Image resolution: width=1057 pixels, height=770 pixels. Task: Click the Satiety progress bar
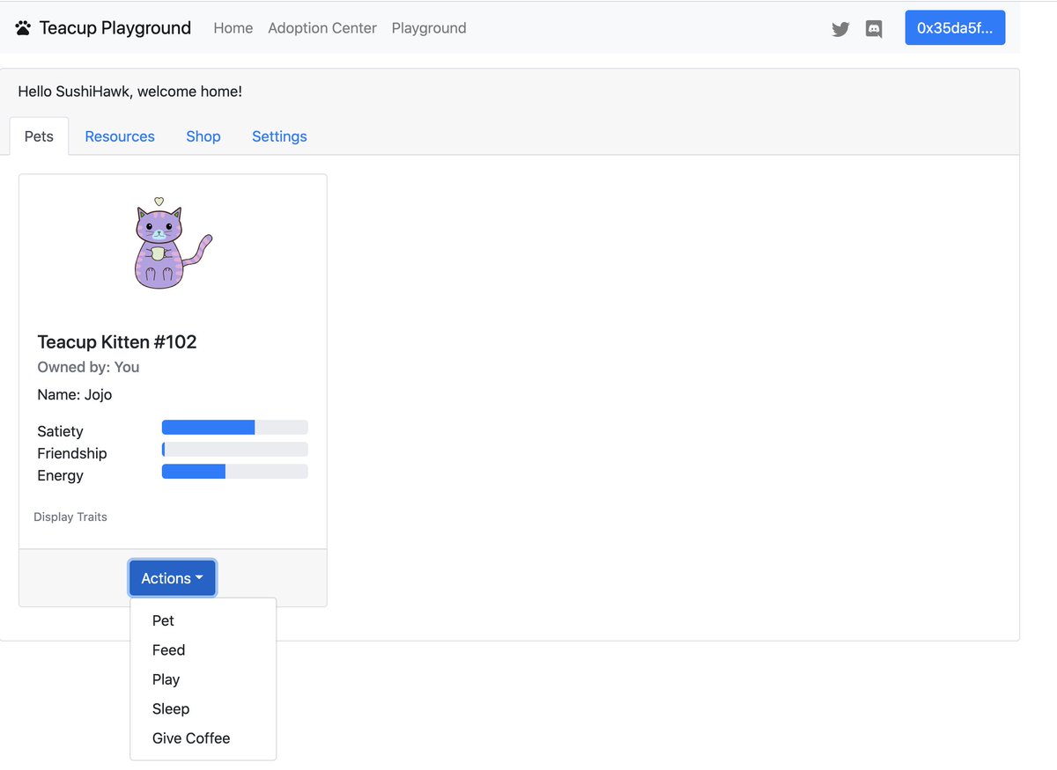[x=235, y=428]
